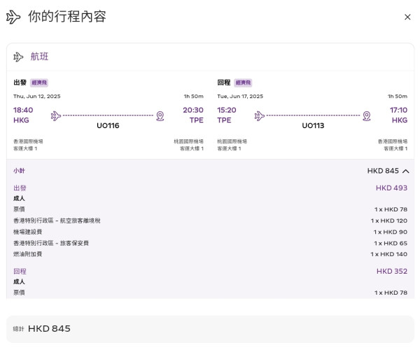Select flight number UO113
Viewport: 420px width, 364px height.
[x=313, y=125]
